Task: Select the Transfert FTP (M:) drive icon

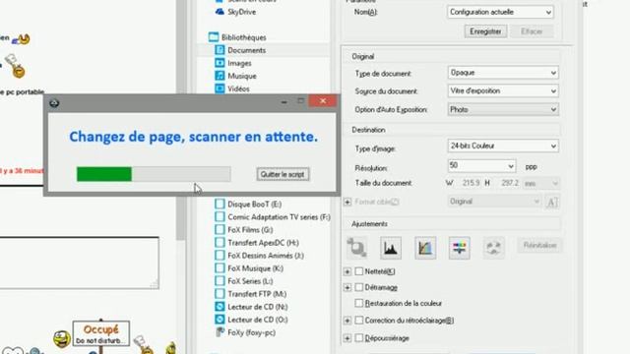Action: pos(220,294)
